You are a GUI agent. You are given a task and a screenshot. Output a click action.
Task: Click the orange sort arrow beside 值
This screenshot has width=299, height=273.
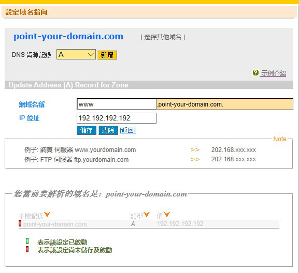click(x=167, y=215)
